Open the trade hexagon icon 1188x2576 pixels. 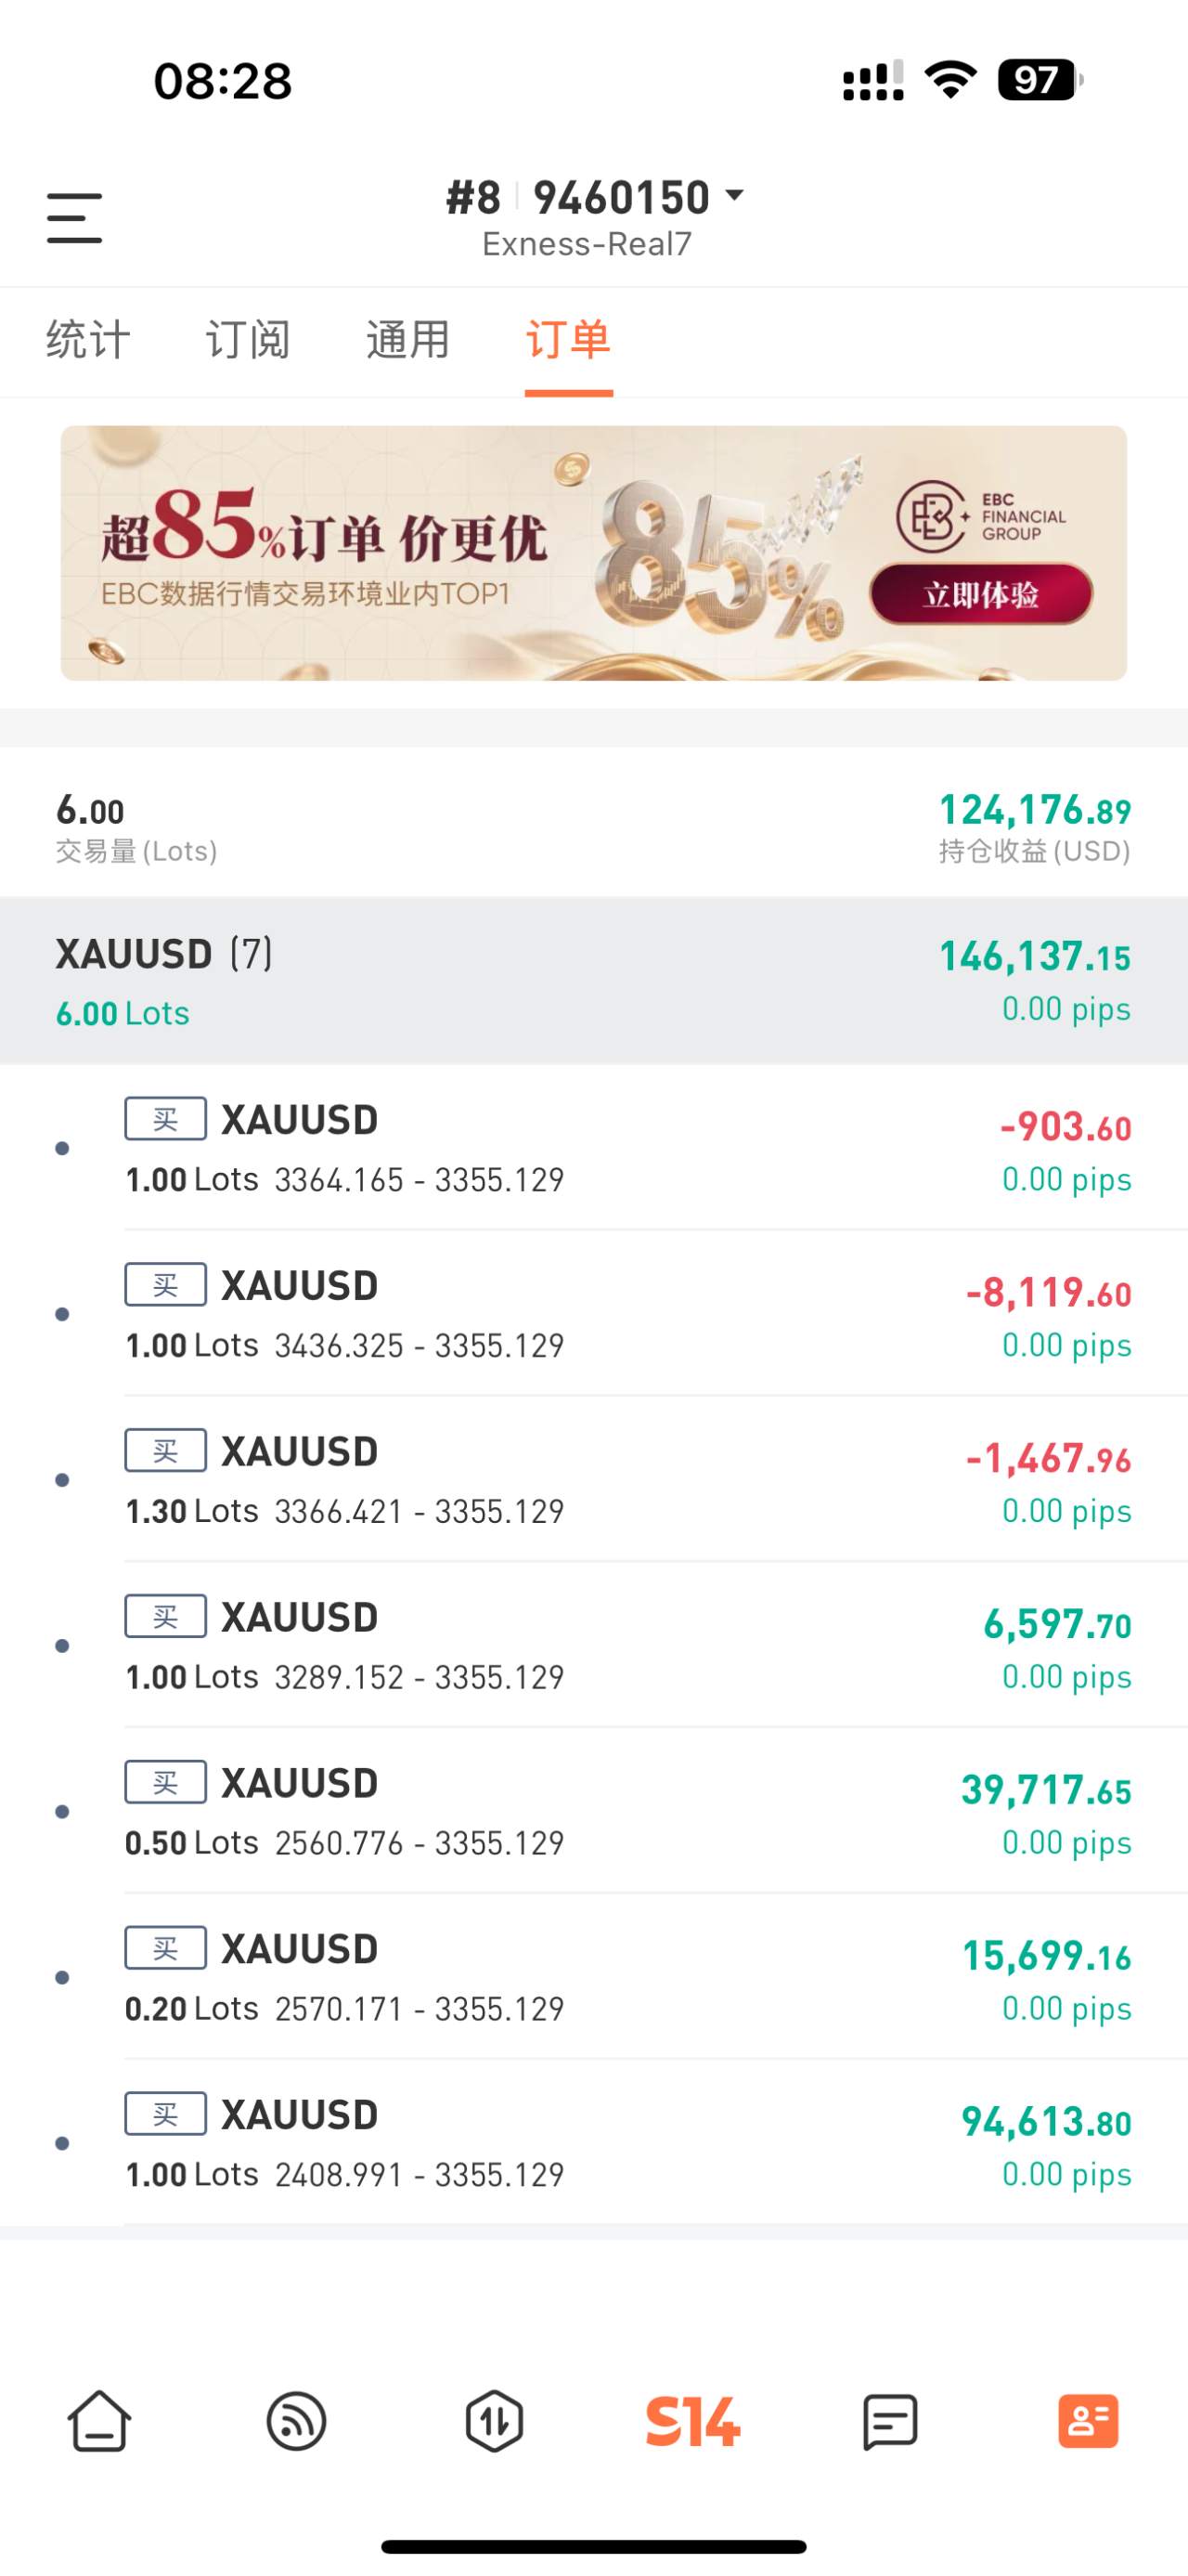[495, 2421]
